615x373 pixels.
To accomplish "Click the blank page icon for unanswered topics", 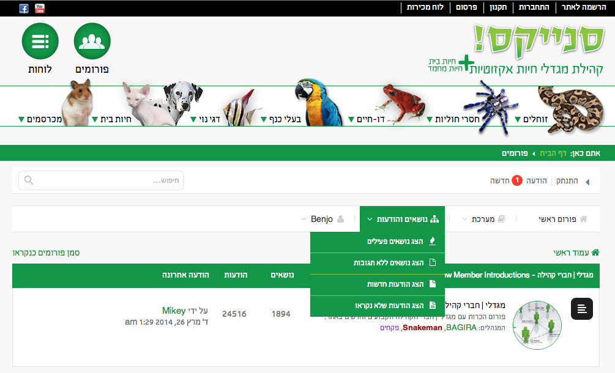I will pyautogui.click(x=433, y=262).
